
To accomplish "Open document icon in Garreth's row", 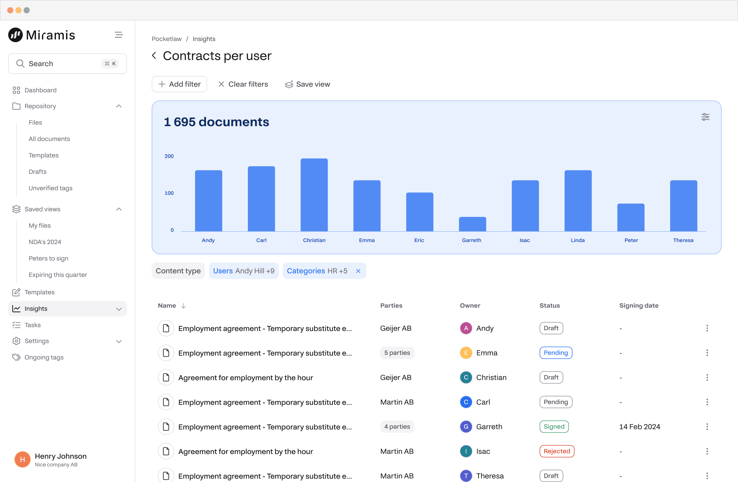I will point(166,426).
